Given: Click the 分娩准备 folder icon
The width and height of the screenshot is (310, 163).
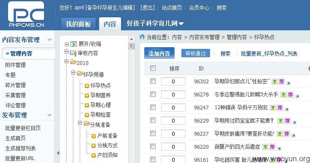Looking at the screenshot, I should [87, 123].
